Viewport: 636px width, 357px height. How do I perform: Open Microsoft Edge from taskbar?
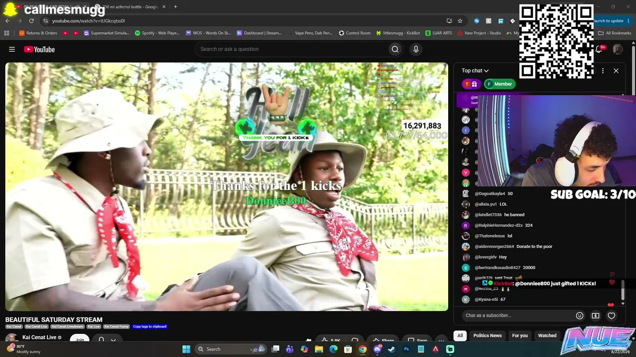[333, 349]
